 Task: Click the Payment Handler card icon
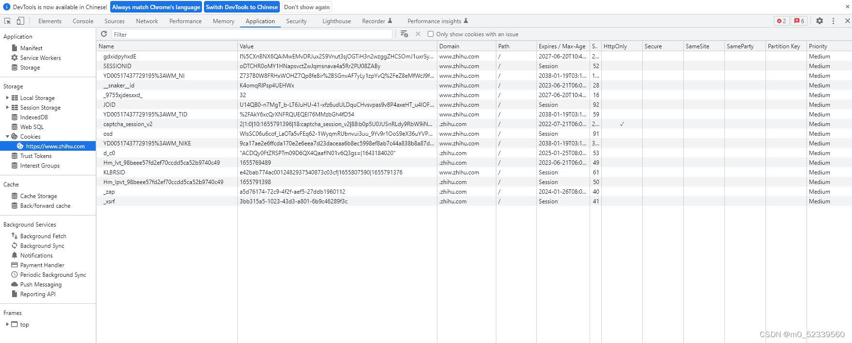[14, 265]
